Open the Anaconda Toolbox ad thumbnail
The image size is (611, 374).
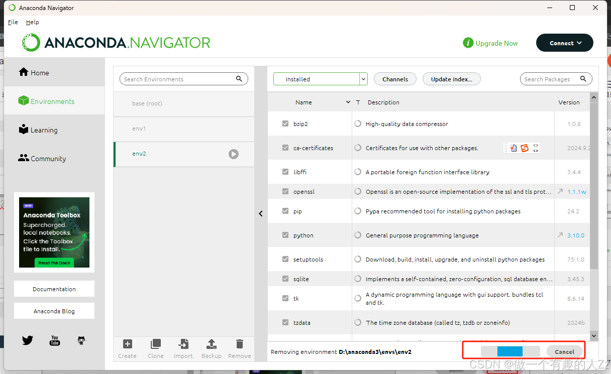54,232
